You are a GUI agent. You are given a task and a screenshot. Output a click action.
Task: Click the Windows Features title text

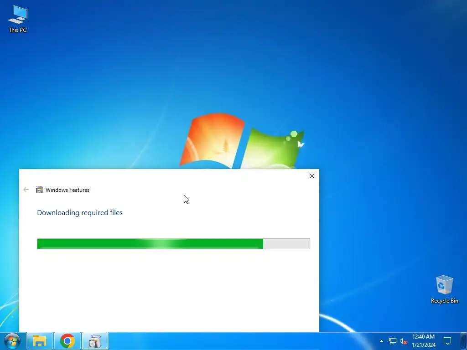pos(67,190)
